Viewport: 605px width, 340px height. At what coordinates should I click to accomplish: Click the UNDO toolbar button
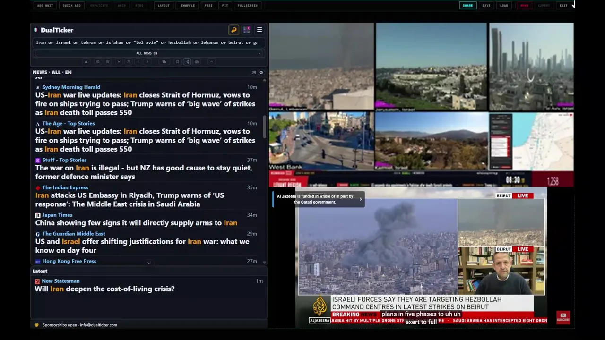[x=121, y=6]
